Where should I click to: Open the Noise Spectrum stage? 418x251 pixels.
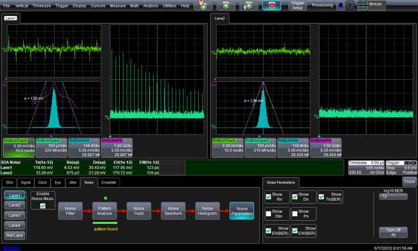[x=173, y=211]
